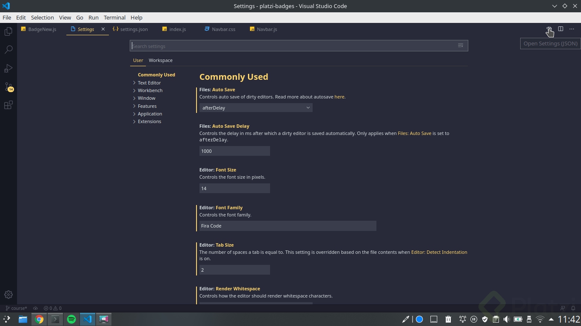Click the 'Editor: Detect Indentation' link
581x326 pixels.
[439, 252]
